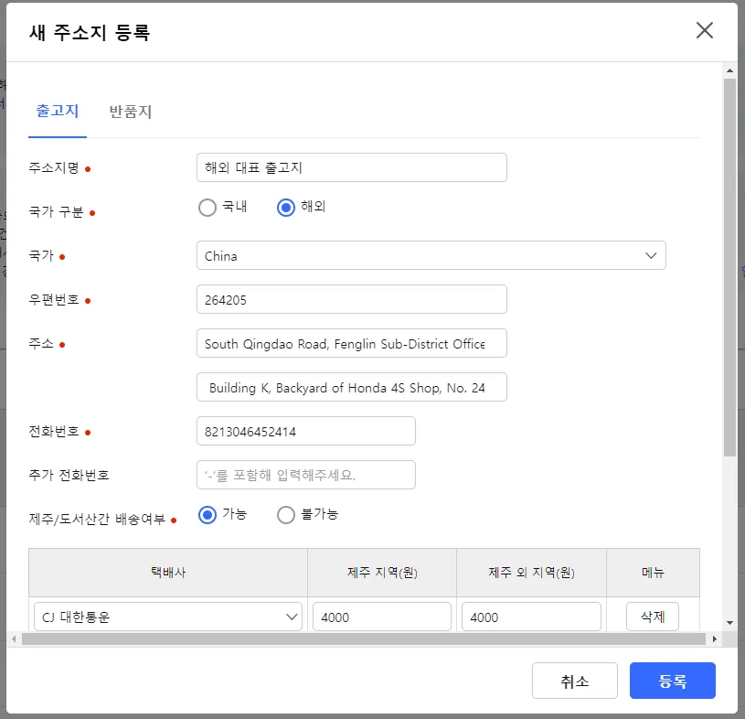Viewport: 745px width, 719px height.
Task: Edit the 제주 지역 fee field
Action: coord(381,617)
